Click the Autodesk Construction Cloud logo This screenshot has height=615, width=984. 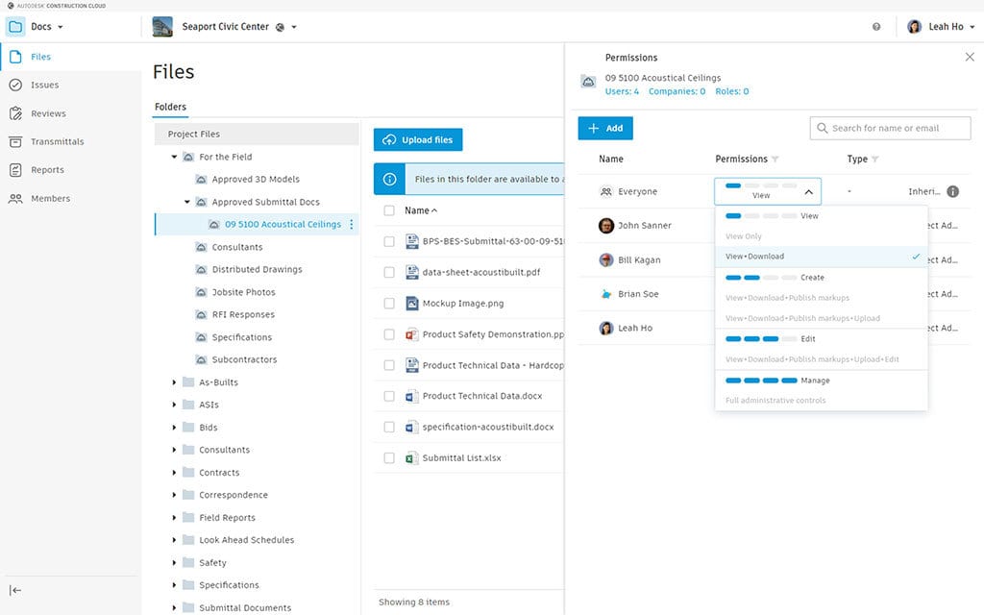10,6
